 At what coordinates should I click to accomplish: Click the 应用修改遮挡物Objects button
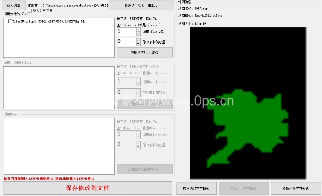click(x=145, y=169)
